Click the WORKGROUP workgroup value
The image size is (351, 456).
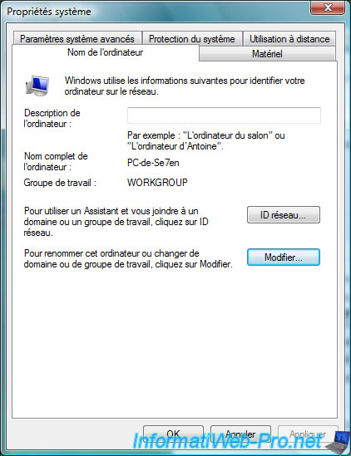coord(157,183)
